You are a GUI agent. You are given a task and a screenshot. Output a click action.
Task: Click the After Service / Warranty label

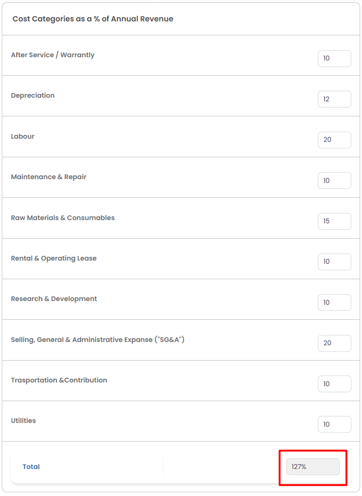tap(52, 55)
